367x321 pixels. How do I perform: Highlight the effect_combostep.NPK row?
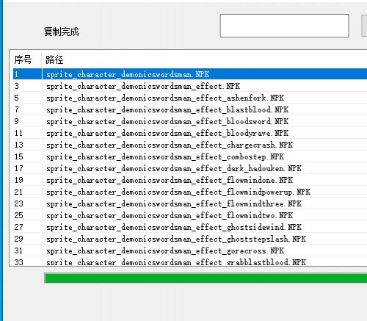pyautogui.click(x=190, y=156)
